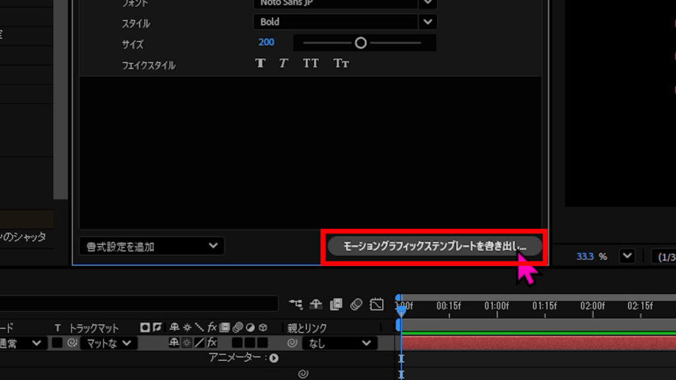Toggle the layer's effects fx switch
Screen dimensions: 676x380
(212, 343)
